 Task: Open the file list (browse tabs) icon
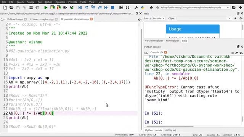(x=31, y=8)
